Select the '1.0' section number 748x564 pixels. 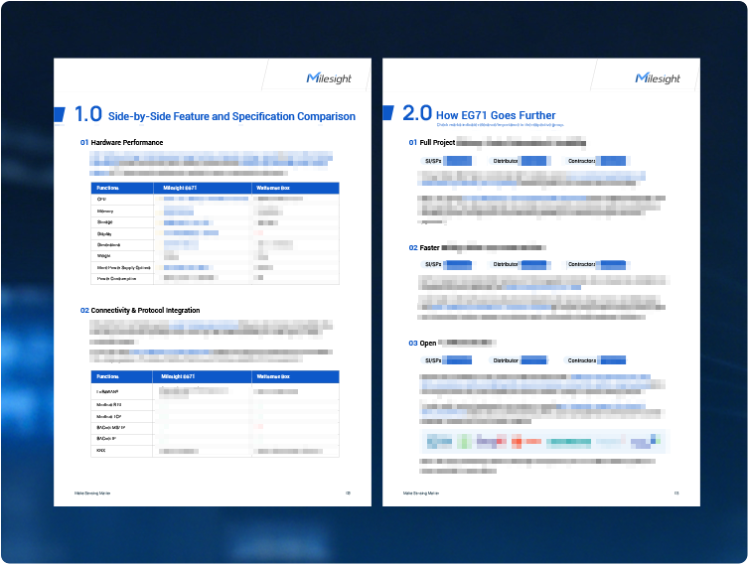click(x=88, y=114)
